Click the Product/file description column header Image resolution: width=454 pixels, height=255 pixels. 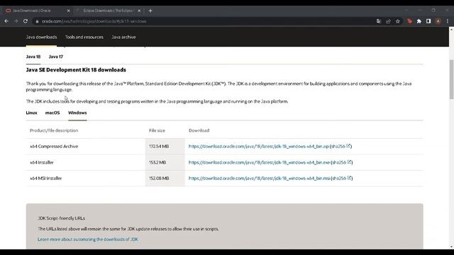tap(54, 130)
